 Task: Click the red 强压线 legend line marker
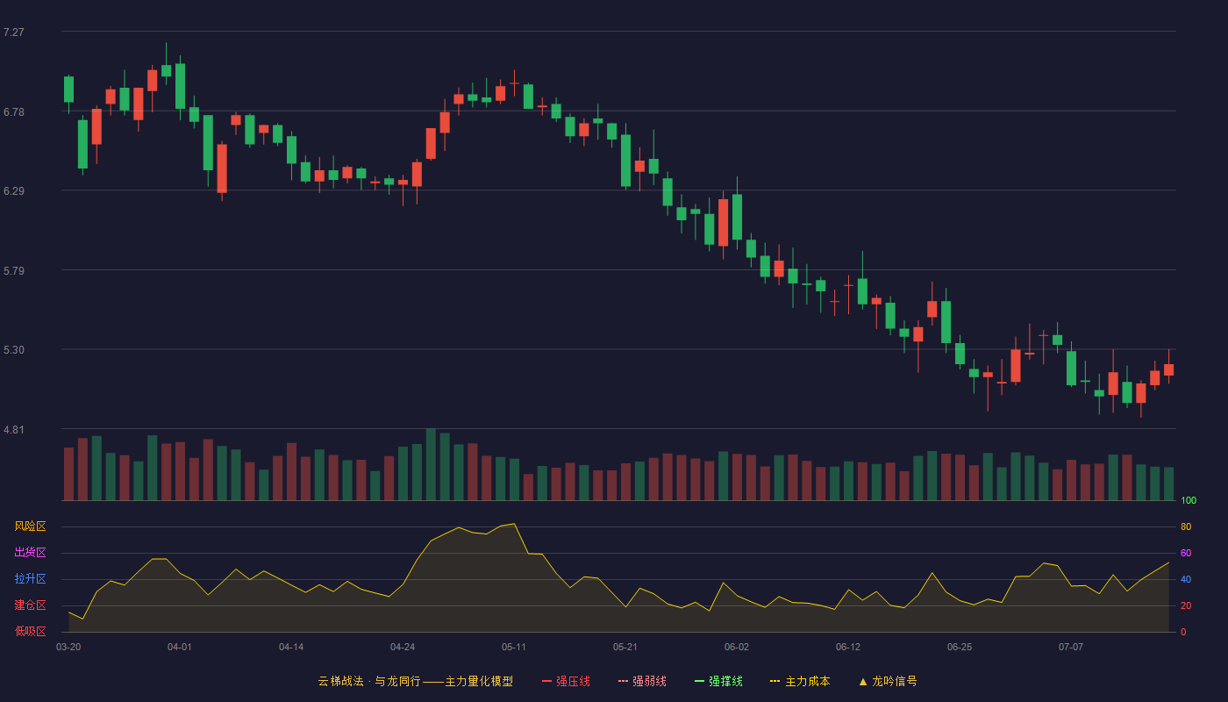547,681
